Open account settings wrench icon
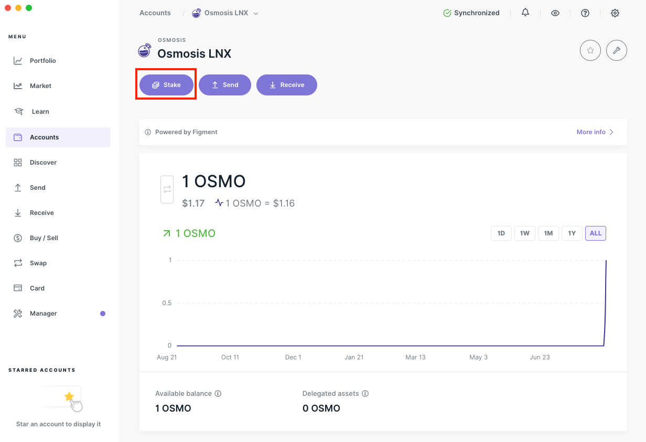Viewport: 646px width, 442px height. [x=617, y=50]
